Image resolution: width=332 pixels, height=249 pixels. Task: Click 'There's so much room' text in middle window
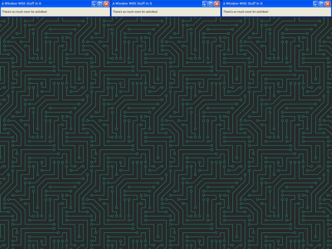pos(127,12)
